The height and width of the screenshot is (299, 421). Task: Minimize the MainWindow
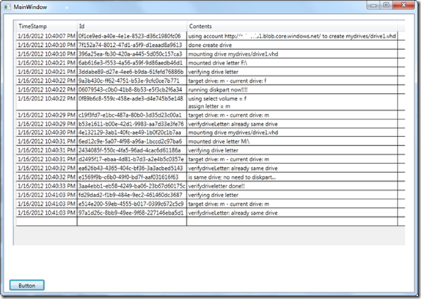click(x=373, y=5)
